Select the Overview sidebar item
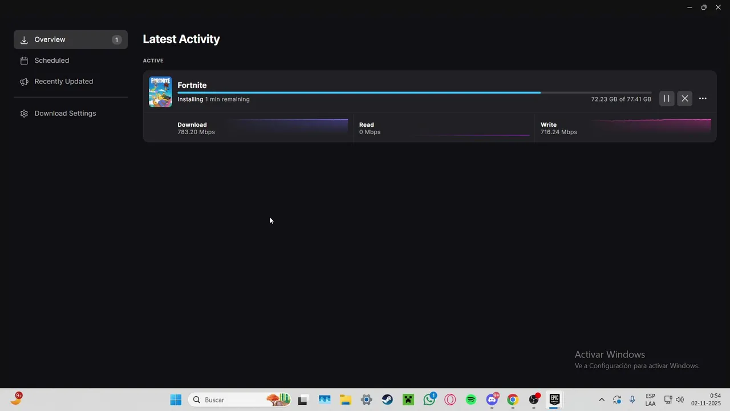Viewport: 730px width, 411px height. tap(71, 39)
